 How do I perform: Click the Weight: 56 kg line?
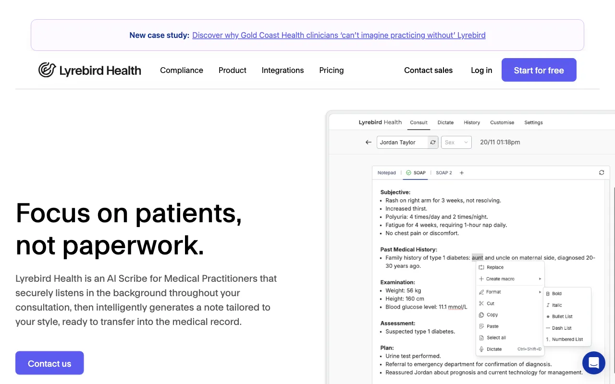point(403,290)
